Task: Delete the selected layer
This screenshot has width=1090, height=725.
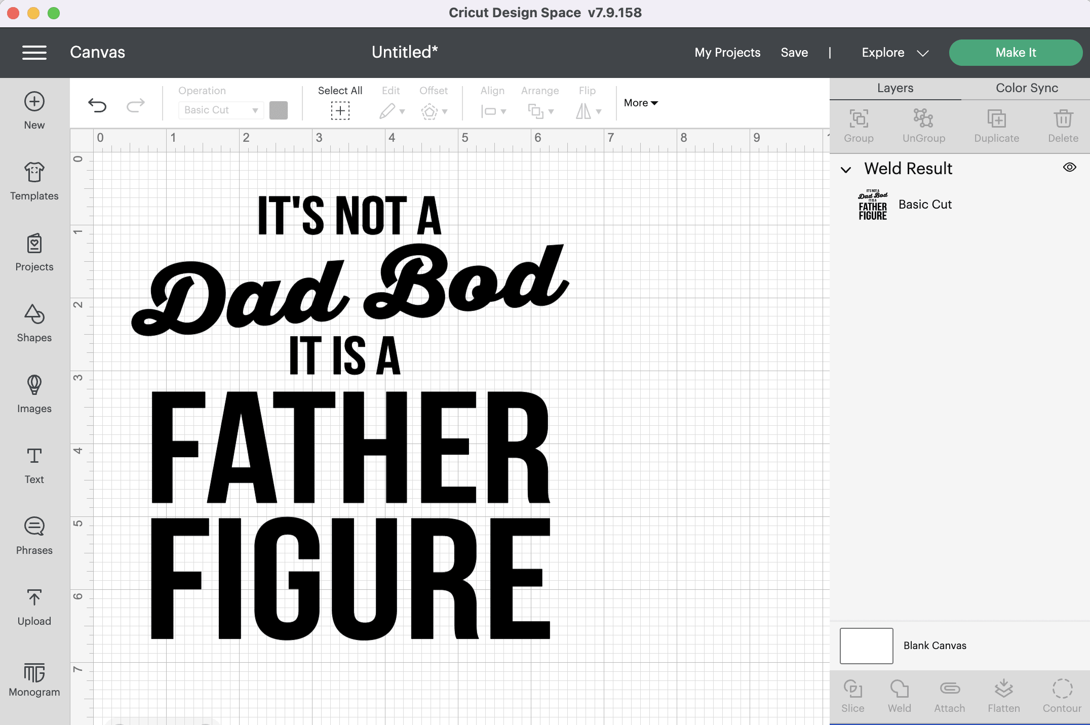Action: pos(1063,126)
